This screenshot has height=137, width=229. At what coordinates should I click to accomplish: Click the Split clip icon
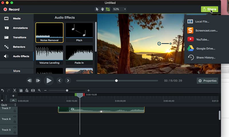pos(33,90)
